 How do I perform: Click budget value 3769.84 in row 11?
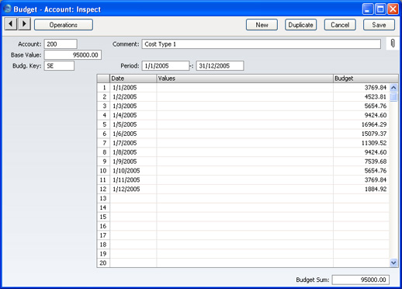coord(361,180)
